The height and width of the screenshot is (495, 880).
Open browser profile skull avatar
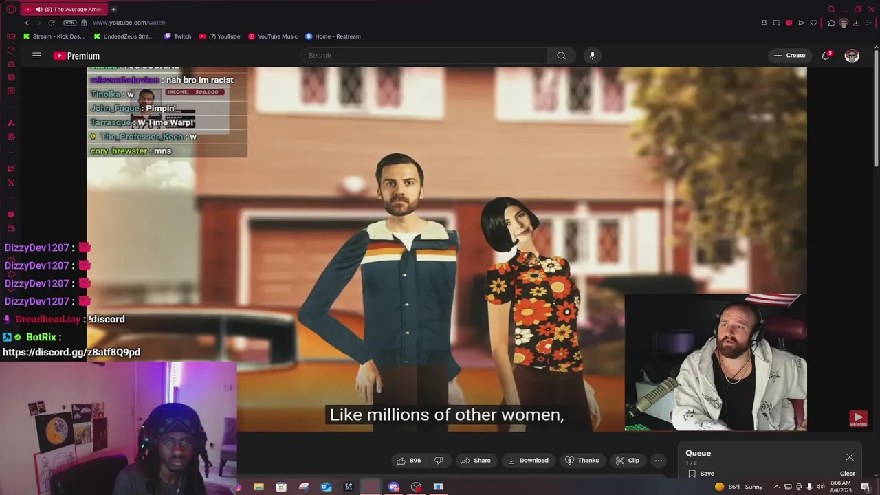pos(844,23)
